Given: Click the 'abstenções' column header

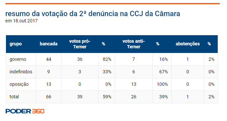Looking at the screenshot, I should 188,44.
